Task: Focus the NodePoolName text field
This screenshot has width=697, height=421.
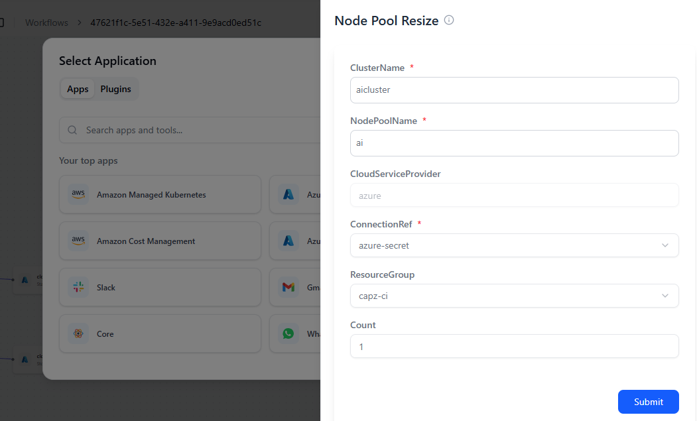Action: click(514, 143)
